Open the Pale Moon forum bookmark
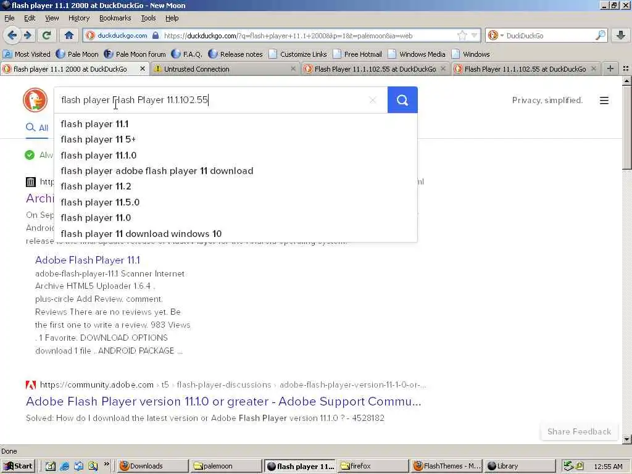This screenshot has width=632, height=474. [x=135, y=54]
